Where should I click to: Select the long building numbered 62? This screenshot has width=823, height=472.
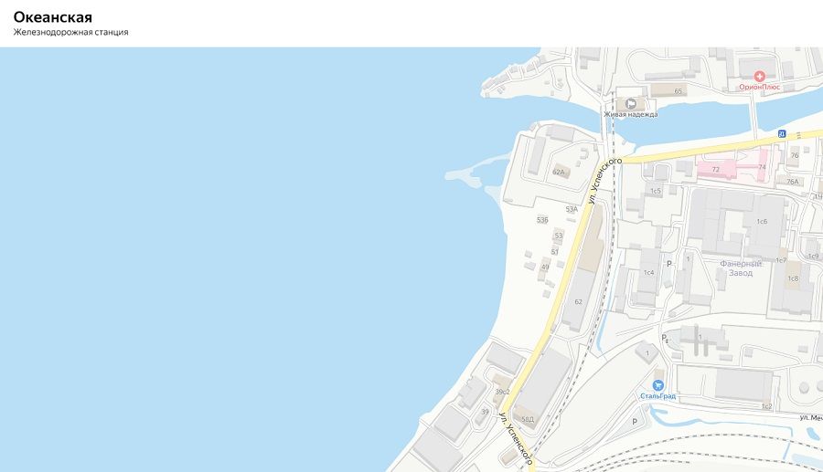pos(579,302)
